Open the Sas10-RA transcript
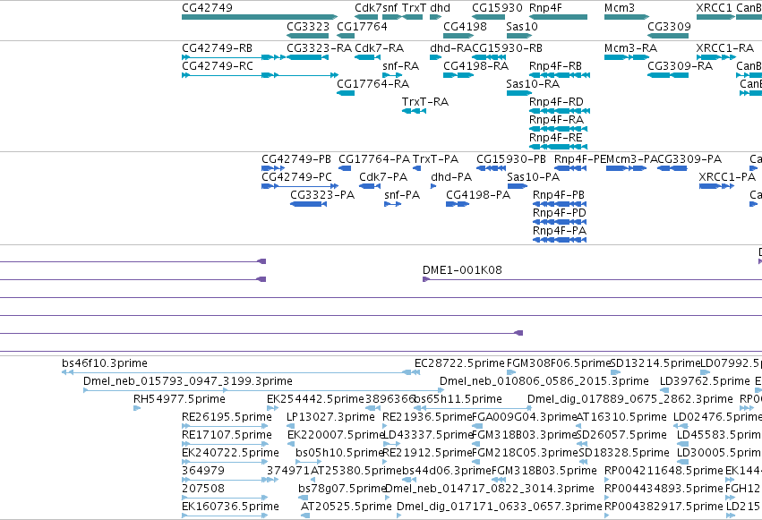The width and height of the screenshot is (762, 520). (x=533, y=84)
